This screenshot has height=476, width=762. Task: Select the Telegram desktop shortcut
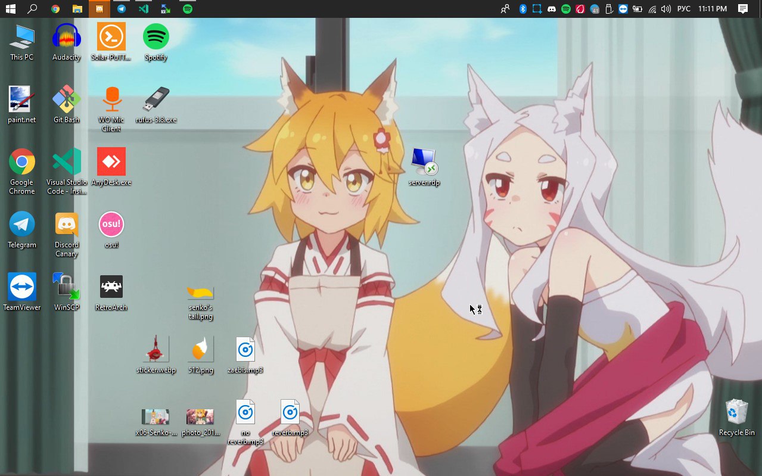(22, 230)
